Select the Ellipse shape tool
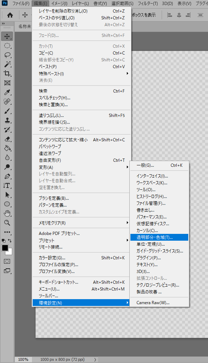Image resolution: width=208 pixels, height=363 pixels. click(7, 204)
